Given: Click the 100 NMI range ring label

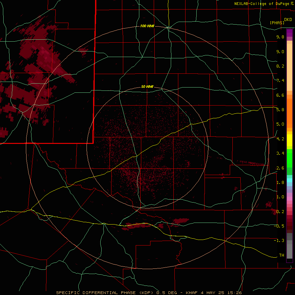Looking at the screenshot, I should [x=147, y=26].
